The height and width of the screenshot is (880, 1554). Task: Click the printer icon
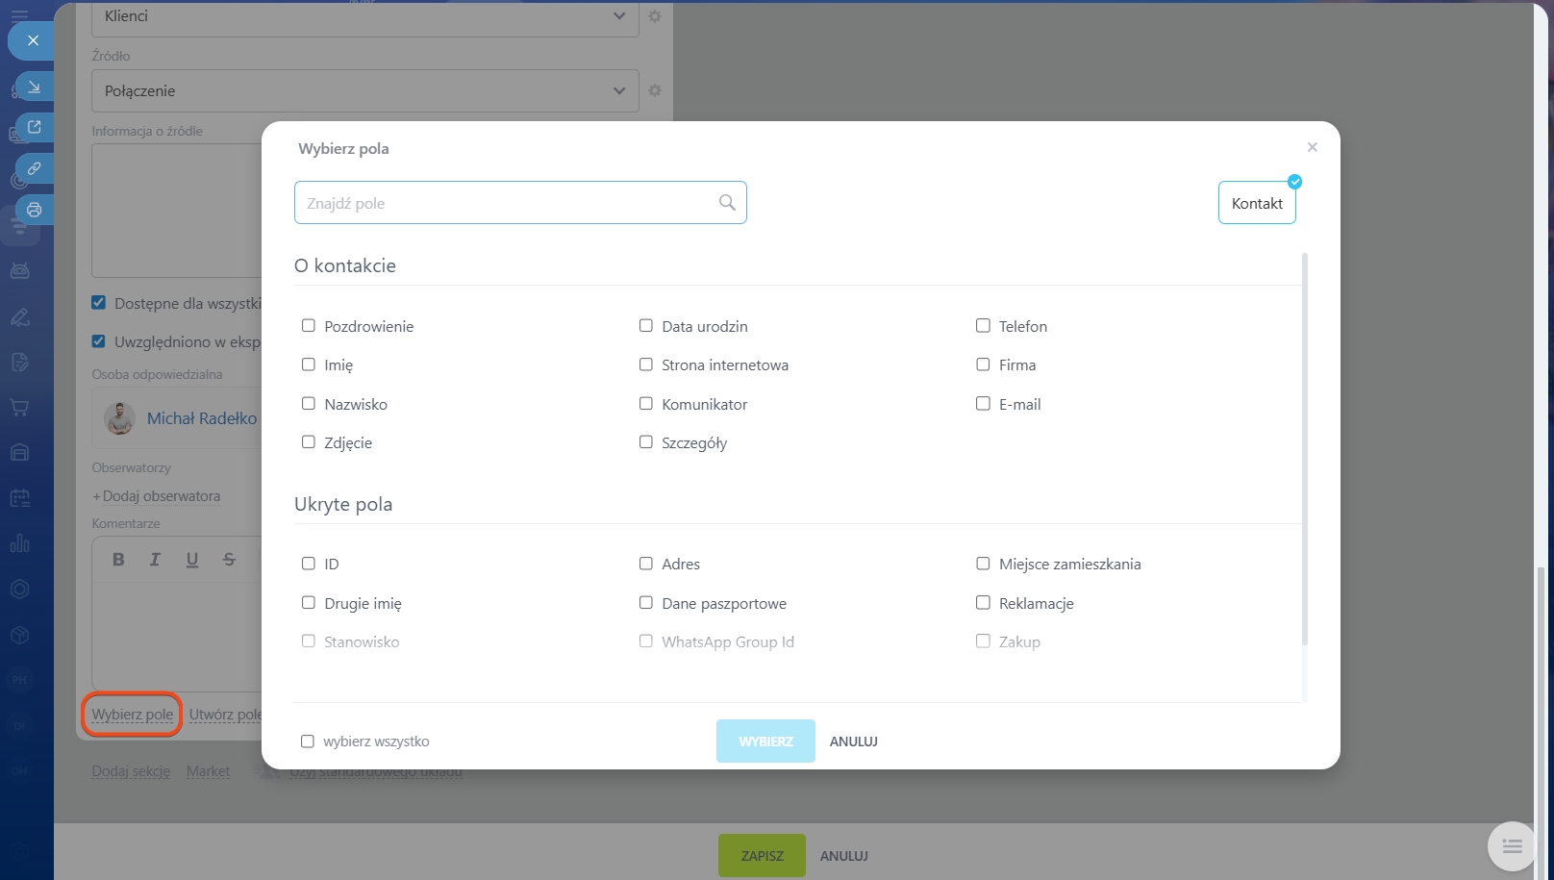pos(35,210)
